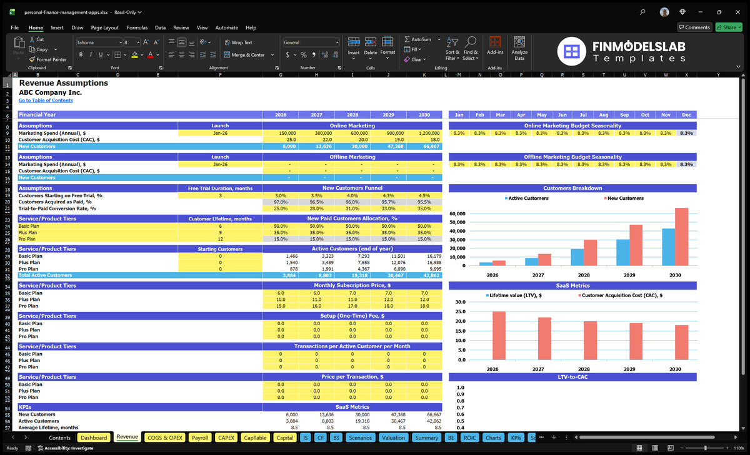
Task: Open Sort & Filter menu
Action: point(452,48)
